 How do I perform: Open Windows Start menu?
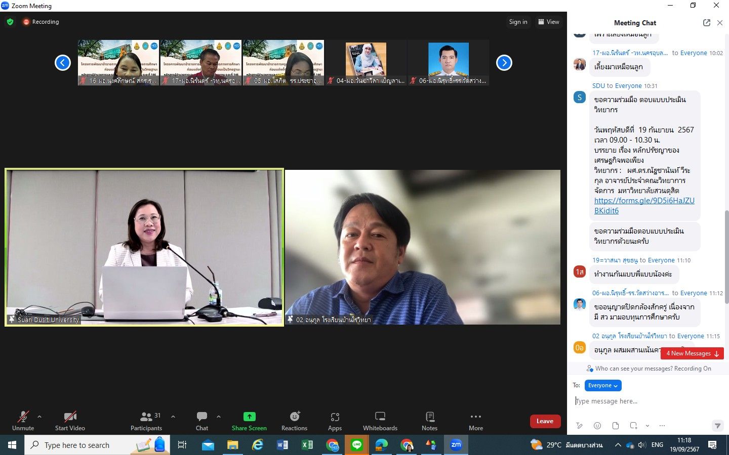tap(12, 445)
